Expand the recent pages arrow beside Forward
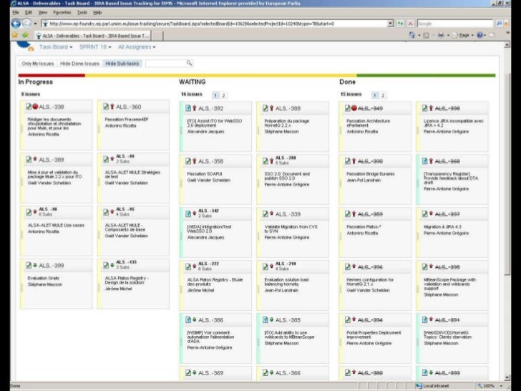 (35, 24)
